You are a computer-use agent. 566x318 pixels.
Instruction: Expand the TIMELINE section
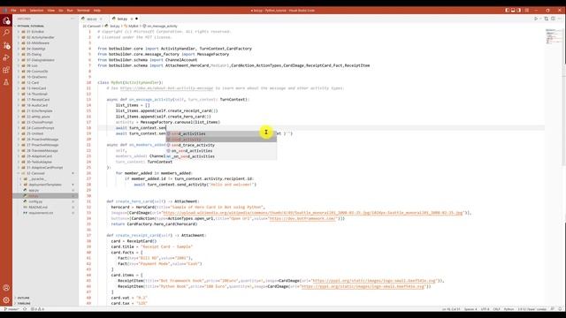pyautogui.click(x=24, y=303)
